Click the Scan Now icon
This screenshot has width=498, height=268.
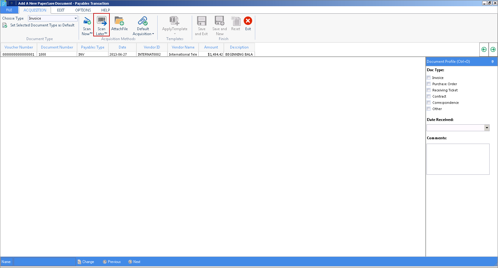87,21
